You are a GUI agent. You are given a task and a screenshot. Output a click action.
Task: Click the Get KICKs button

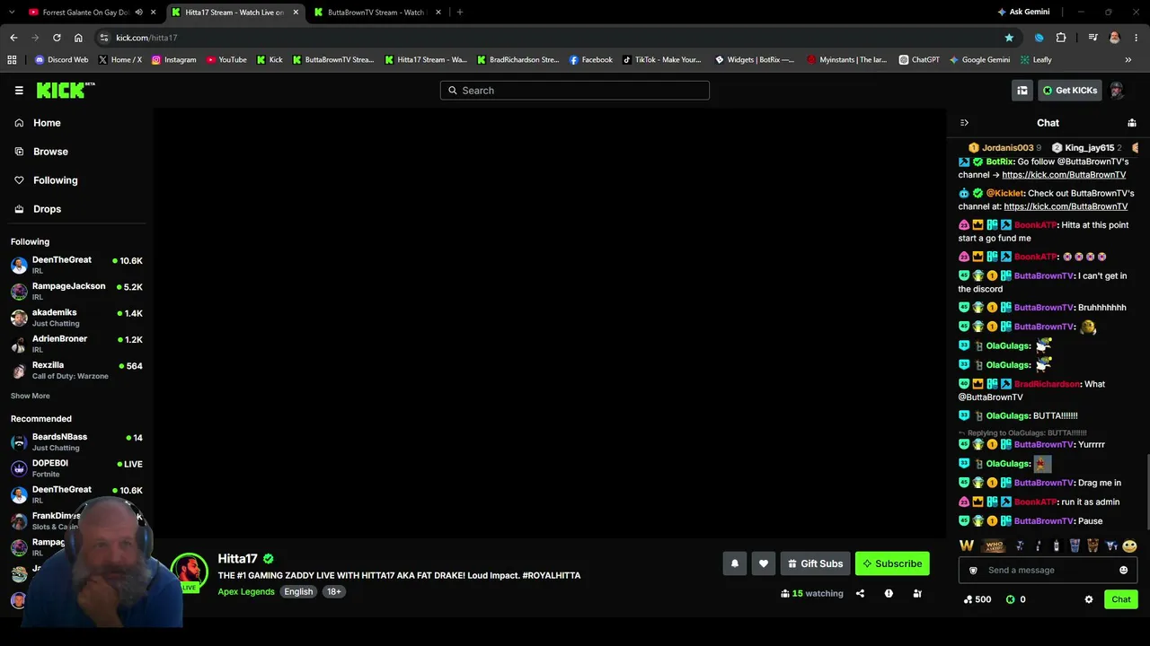[x=1070, y=91]
